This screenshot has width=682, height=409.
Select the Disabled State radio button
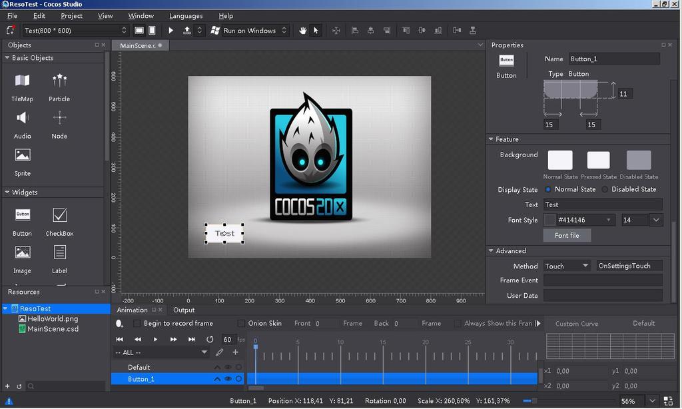coord(605,189)
